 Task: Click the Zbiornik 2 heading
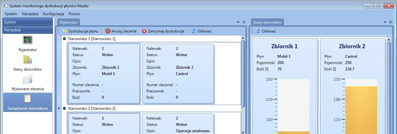(352, 46)
